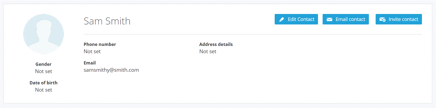436x108 pixels.
Task: Click the Not set value under Phone number
Action: pyautogui.click(x=92, y=51)
